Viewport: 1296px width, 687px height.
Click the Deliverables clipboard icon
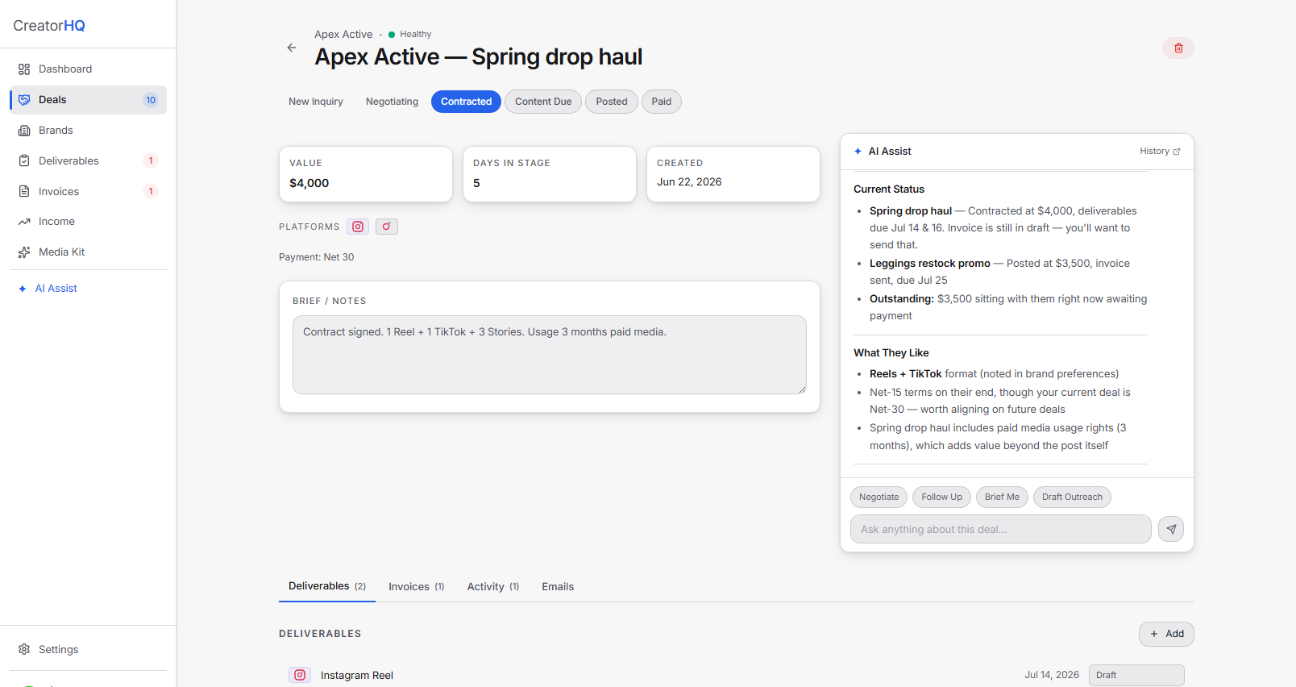coord(24,161)
